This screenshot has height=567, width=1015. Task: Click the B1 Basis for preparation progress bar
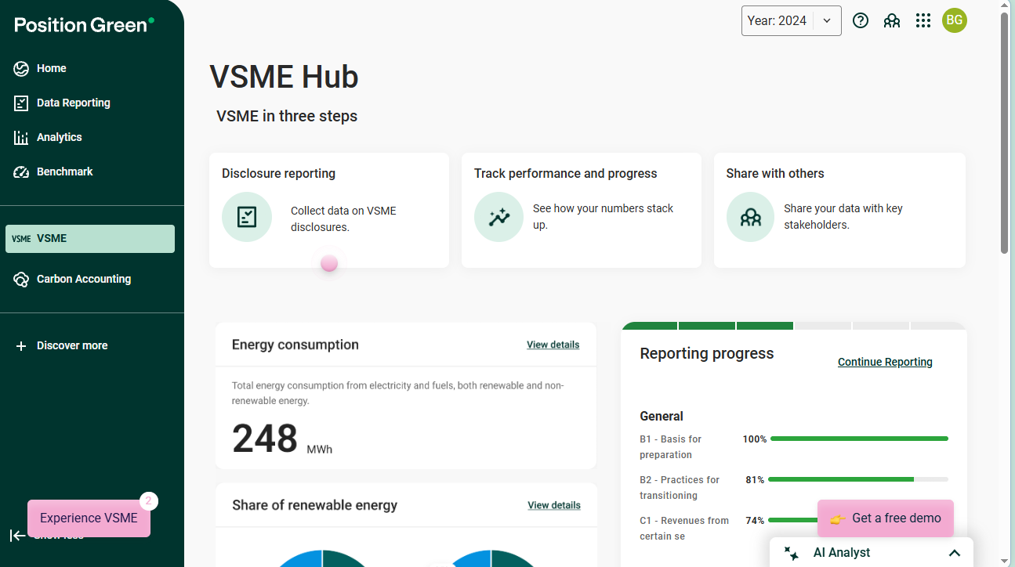859,439
